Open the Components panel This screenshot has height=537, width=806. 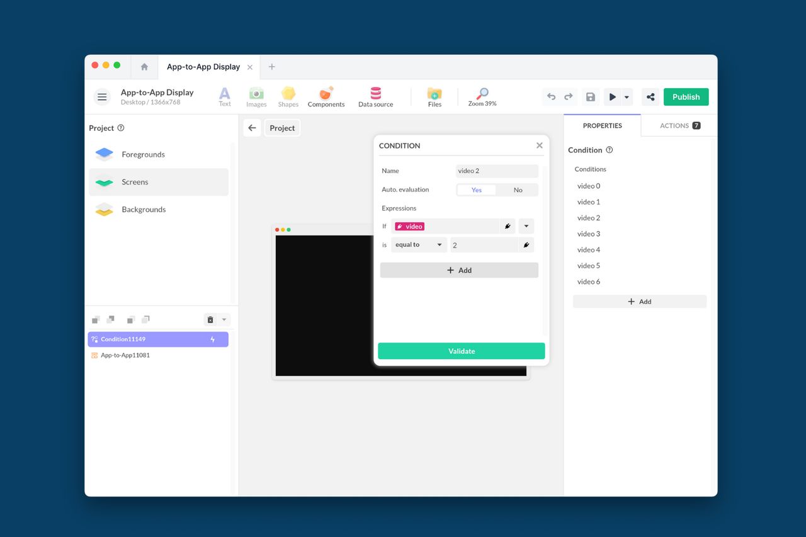click(326, 96)
